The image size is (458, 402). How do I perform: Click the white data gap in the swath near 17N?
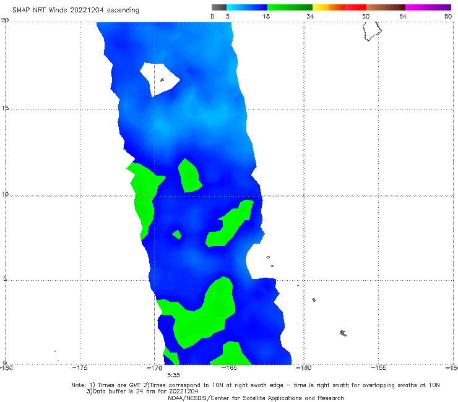tap(159, 79)
